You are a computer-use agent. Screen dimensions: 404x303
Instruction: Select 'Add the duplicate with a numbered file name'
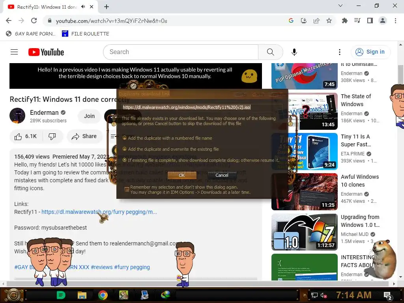click(x=167, y=138)
